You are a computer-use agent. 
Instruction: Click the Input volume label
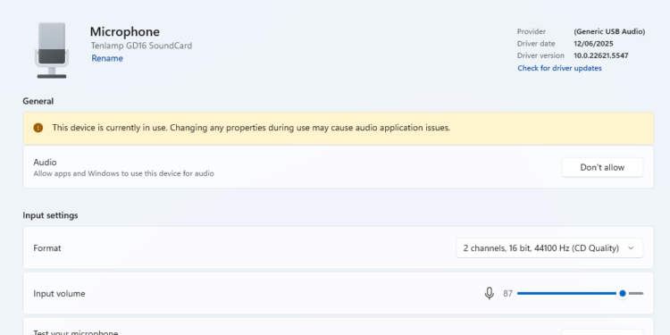[x=59, y=294]
